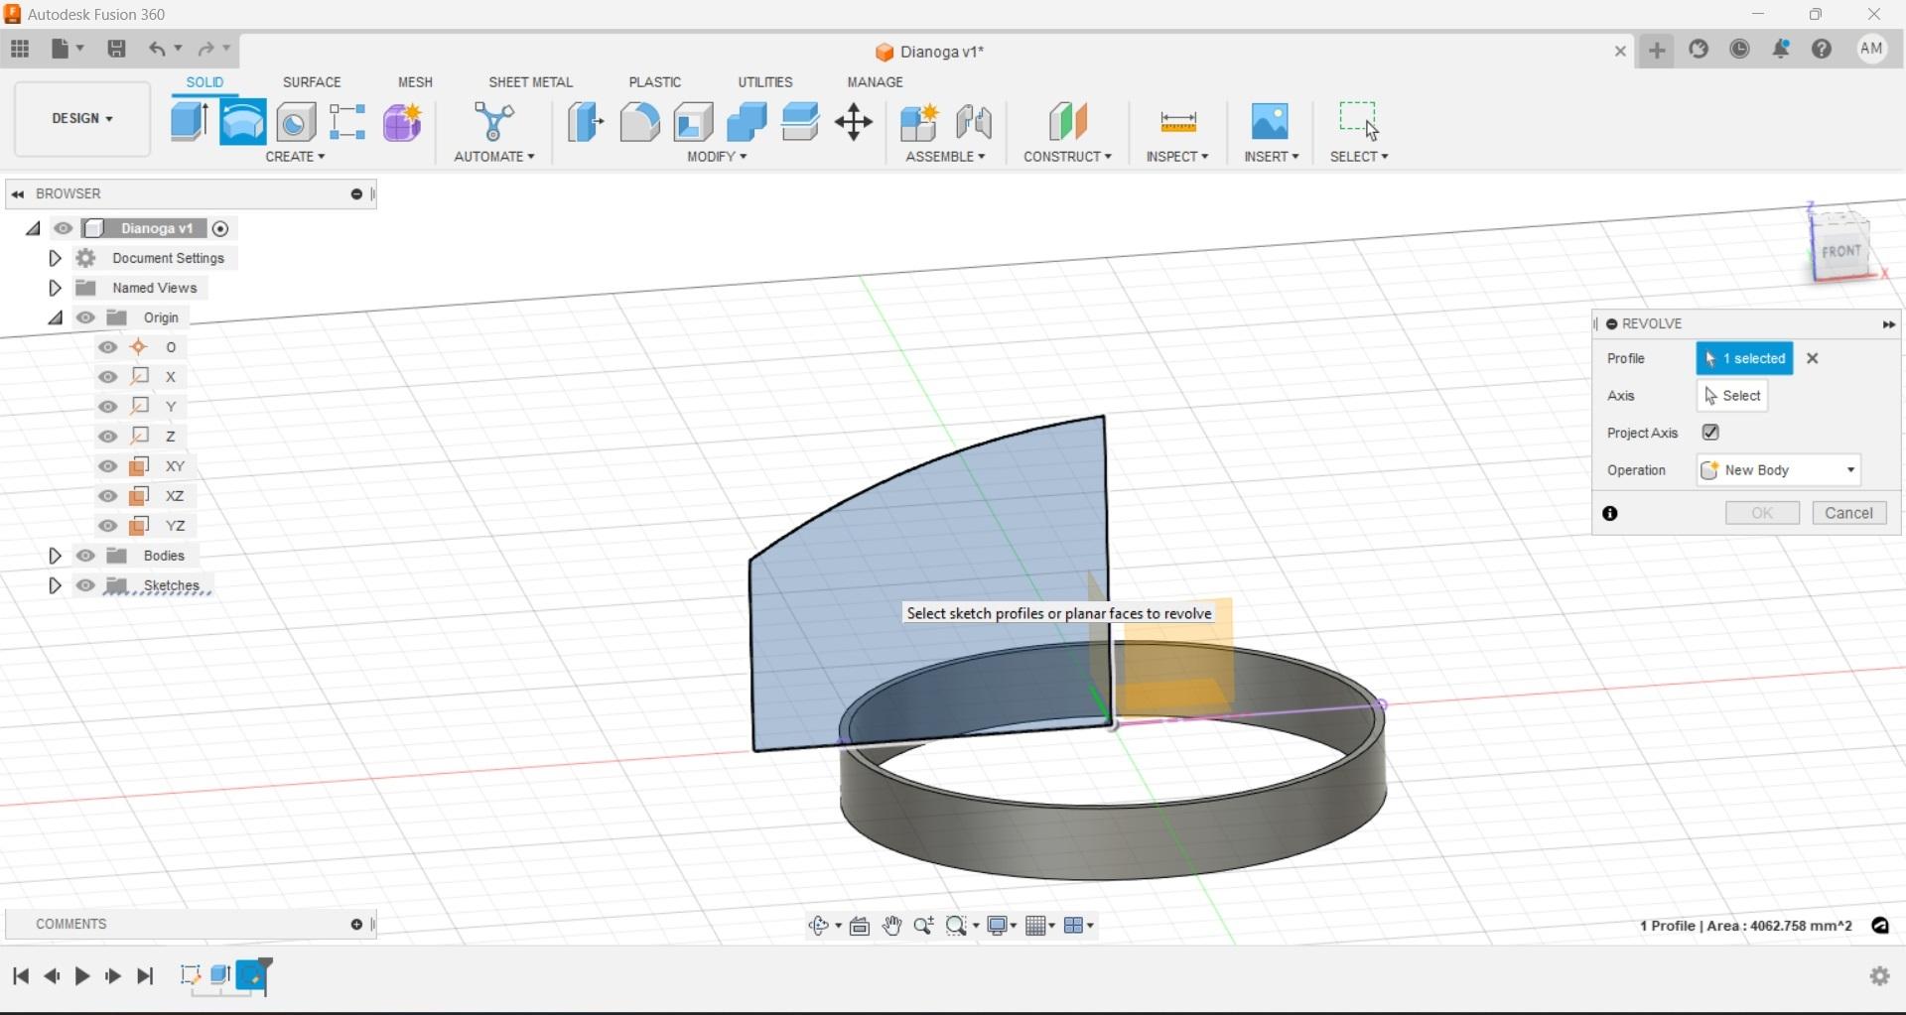Expand the Bodies folder

click(55, 556)
